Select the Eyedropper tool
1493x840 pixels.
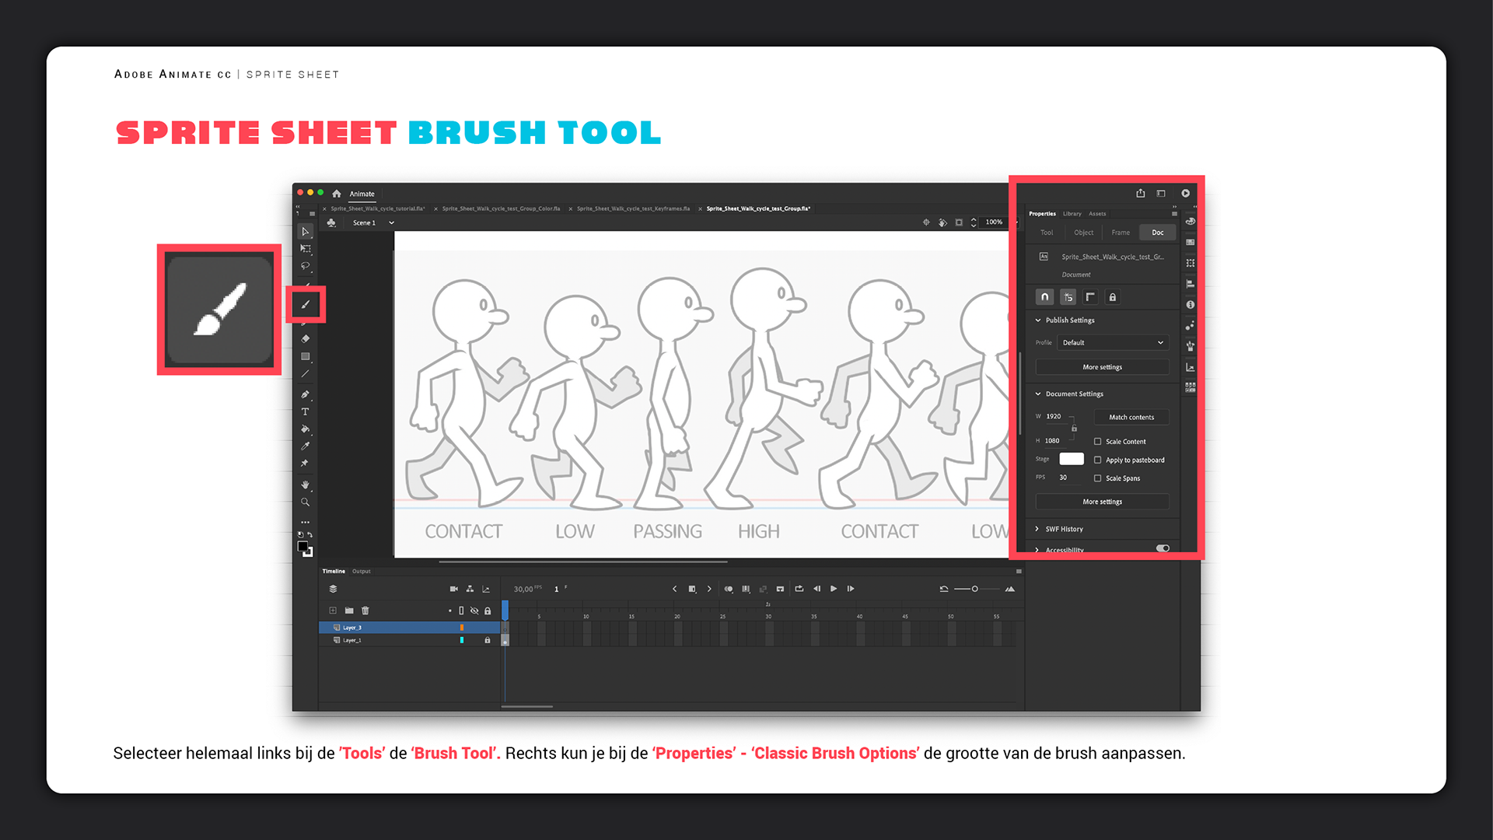click(305, 446)
